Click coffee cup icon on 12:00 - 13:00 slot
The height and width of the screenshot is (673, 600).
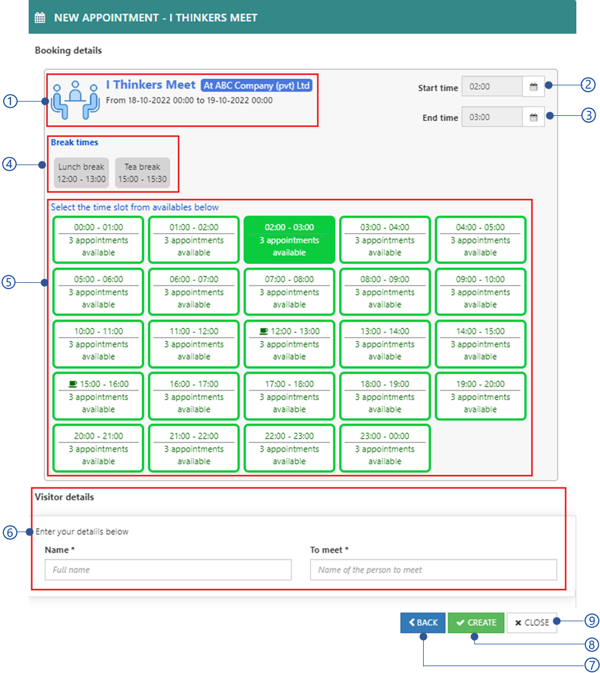click(264, 332)
